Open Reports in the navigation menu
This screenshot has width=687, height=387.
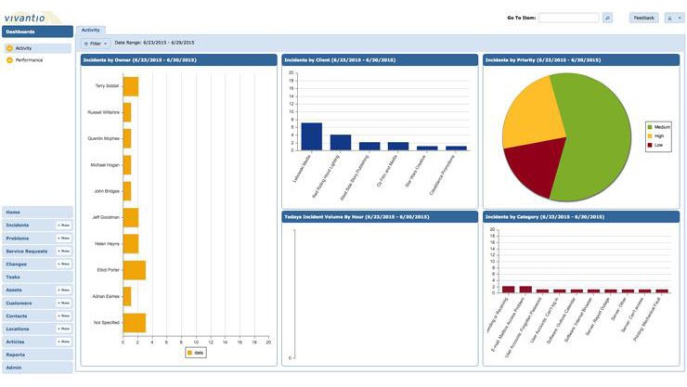coord(16,355)
